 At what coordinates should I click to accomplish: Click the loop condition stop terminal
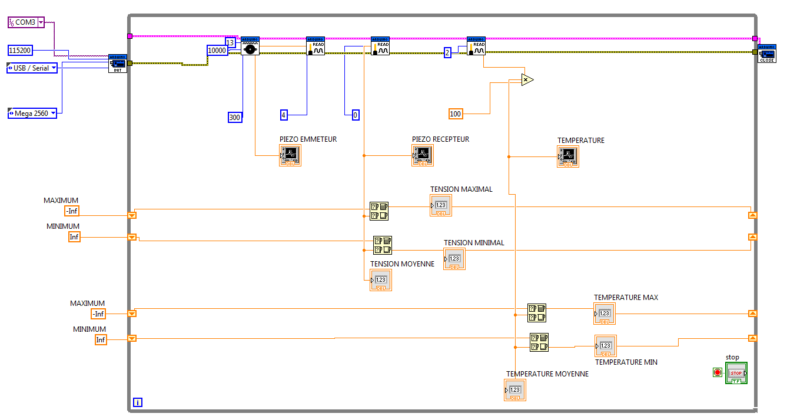[x=717, y=372]
